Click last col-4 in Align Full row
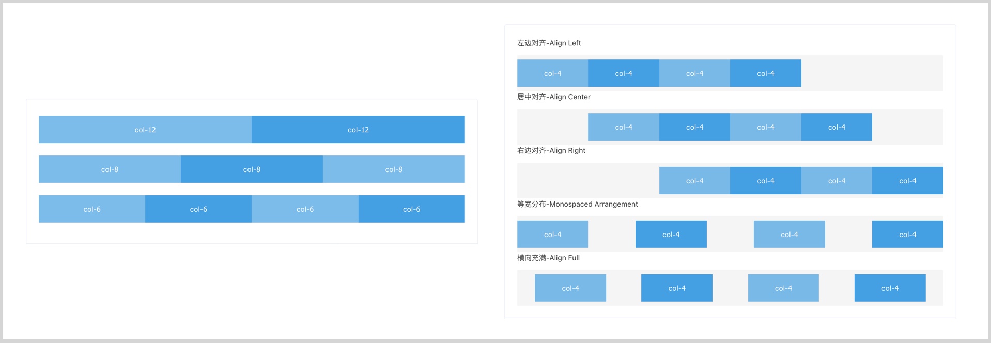 (x=890, y=288)
